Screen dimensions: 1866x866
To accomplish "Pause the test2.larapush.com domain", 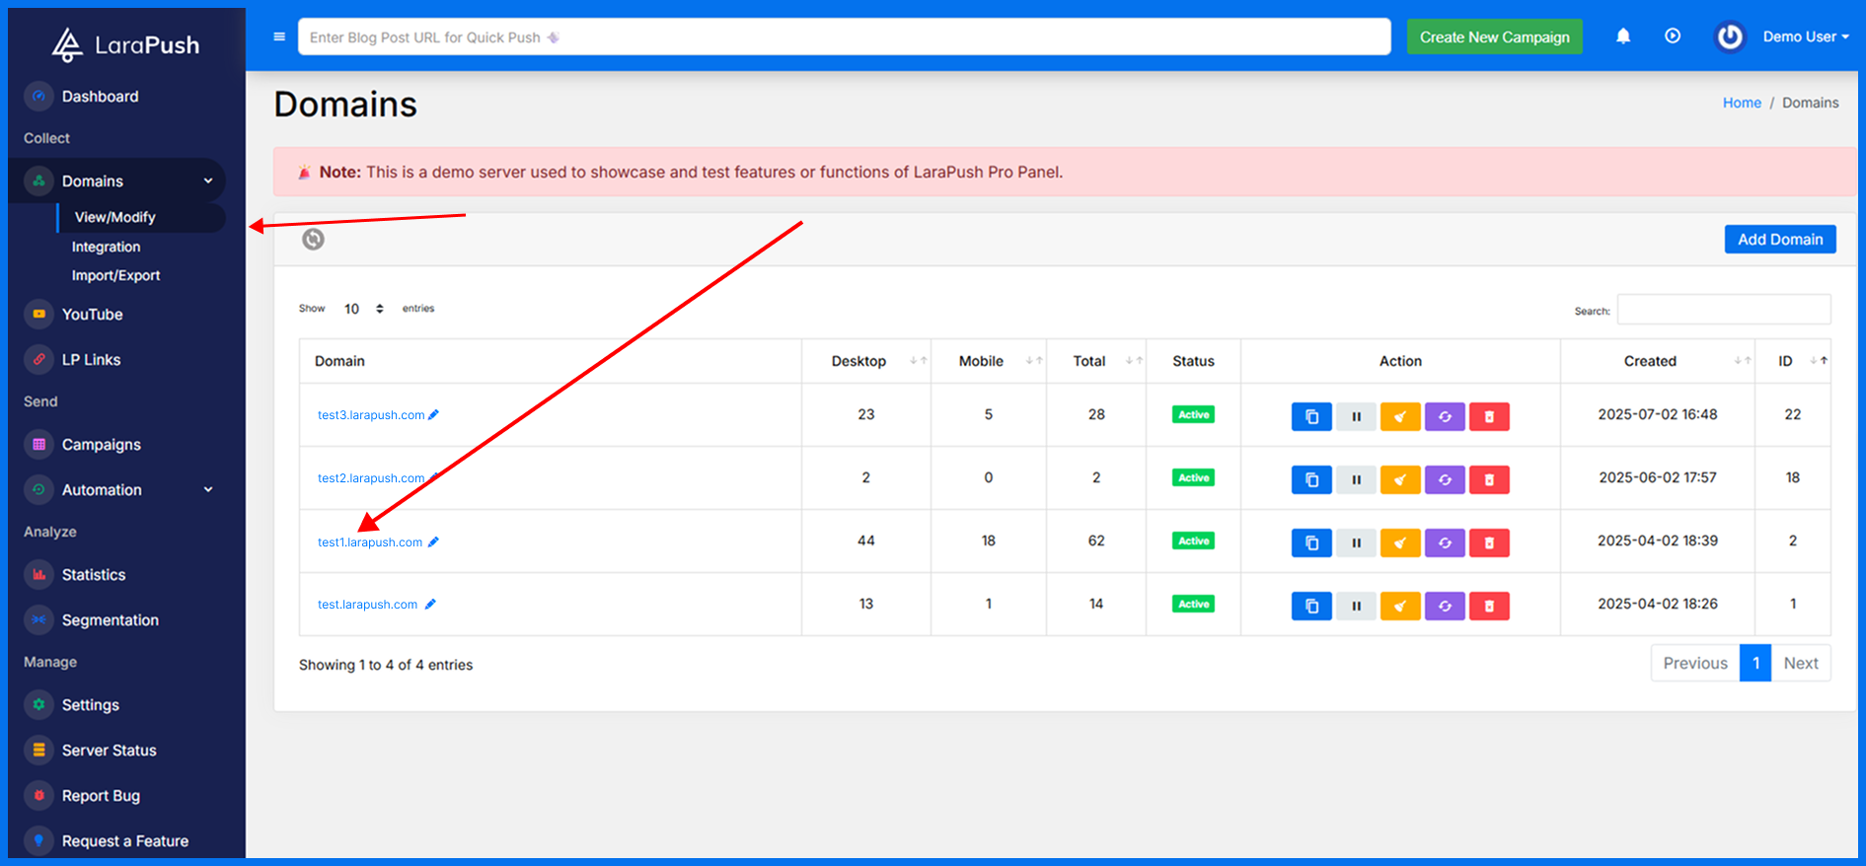I will point(1356,479).
